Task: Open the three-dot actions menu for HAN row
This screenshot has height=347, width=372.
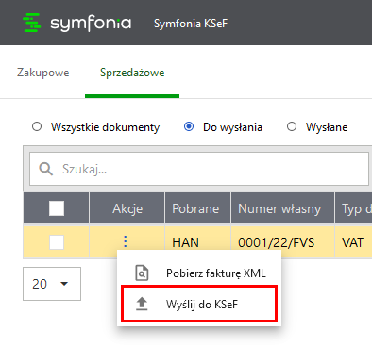Action: 126,241
